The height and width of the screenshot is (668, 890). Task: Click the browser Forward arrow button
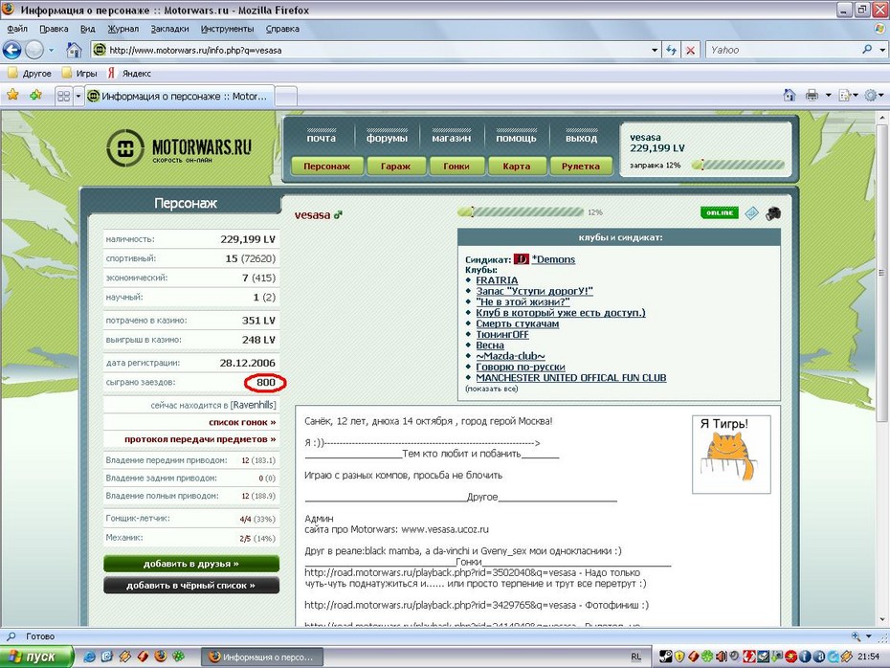click(x=34, y=50)
